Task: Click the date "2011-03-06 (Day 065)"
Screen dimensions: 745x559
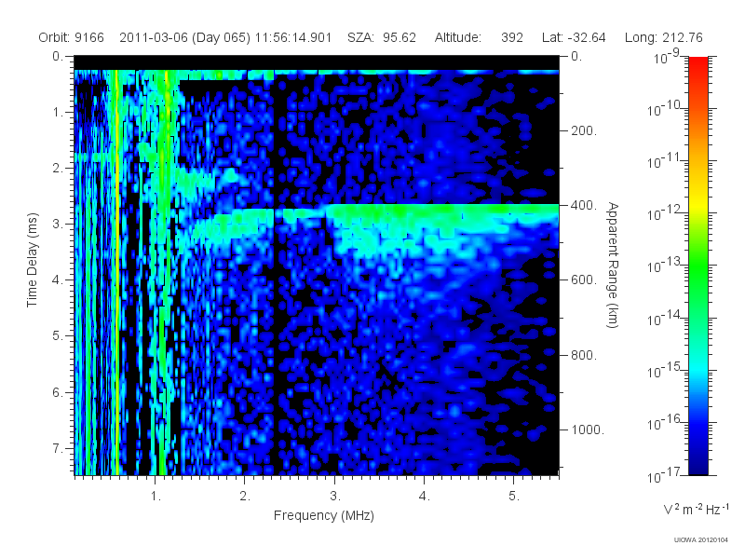Action: [x=184, y=37]
